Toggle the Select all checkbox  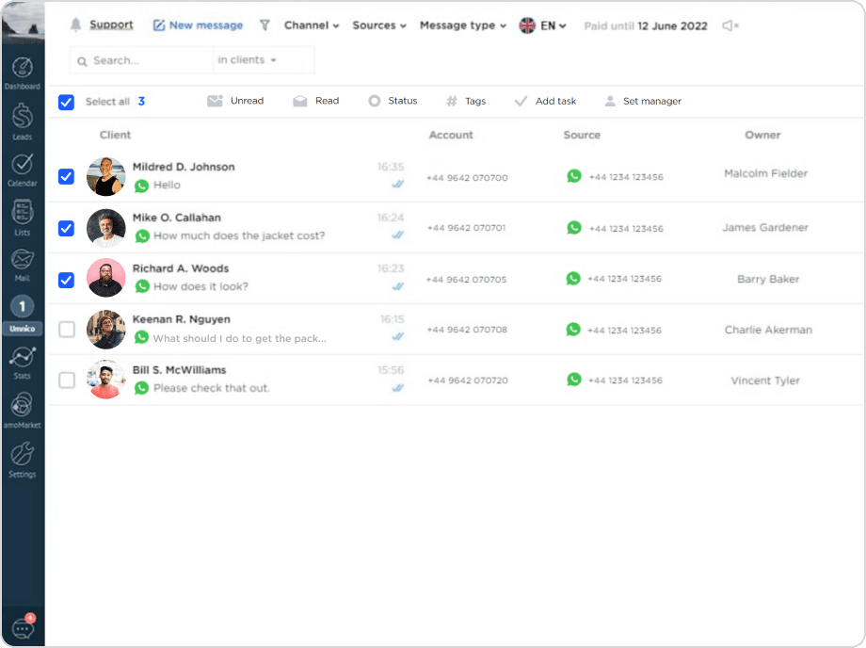point(66,102)
